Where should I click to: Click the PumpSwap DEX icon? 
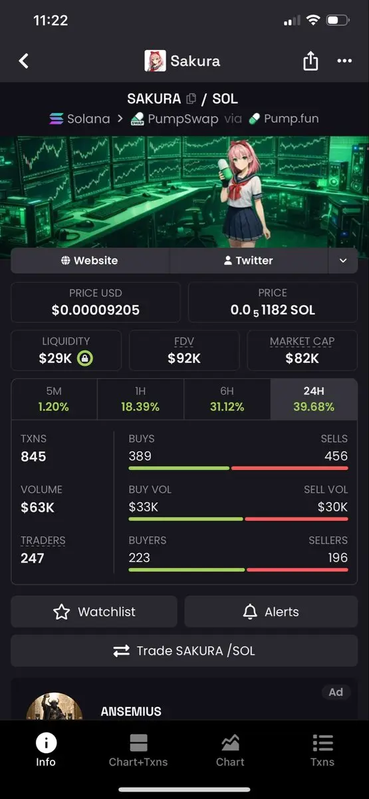[138, 119]
